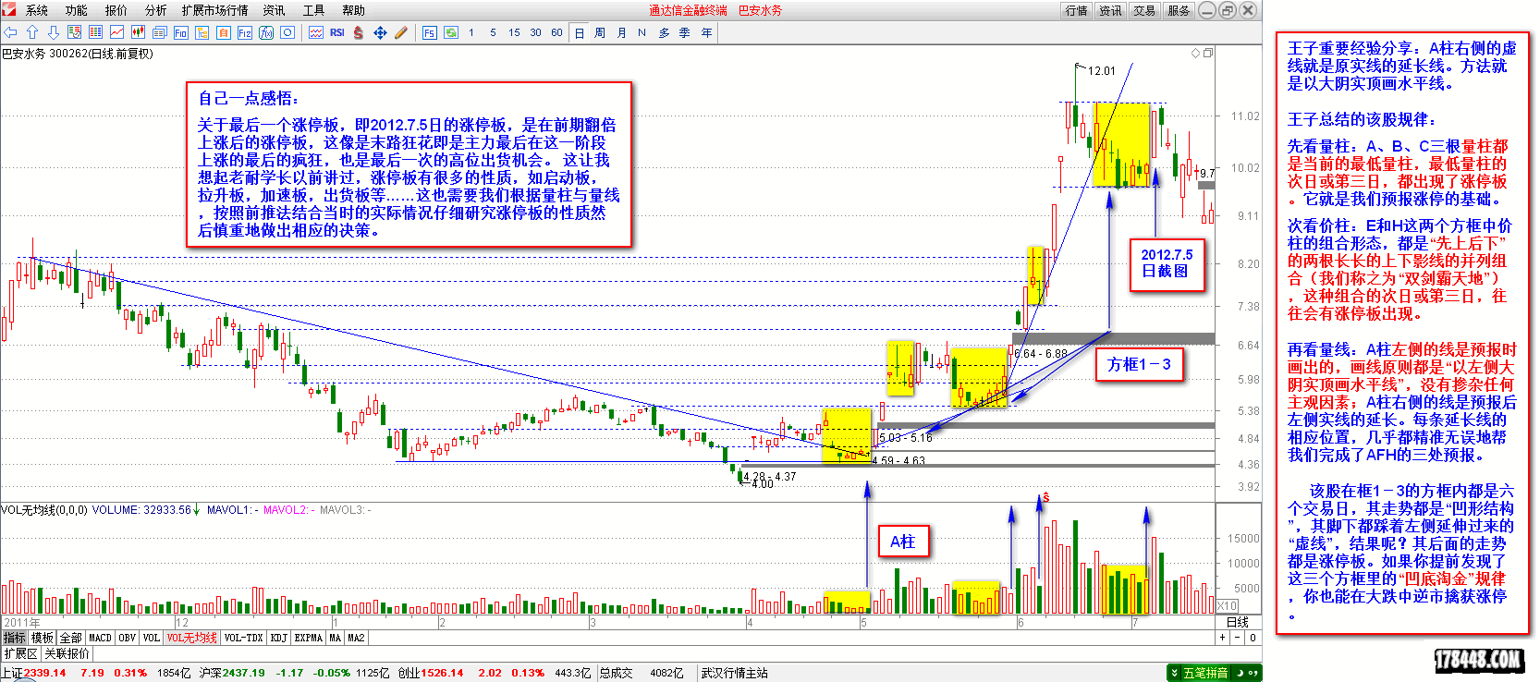Click the 行情 button at top right
This screenshot has height=682, width=1540.
coord(1077,10)
